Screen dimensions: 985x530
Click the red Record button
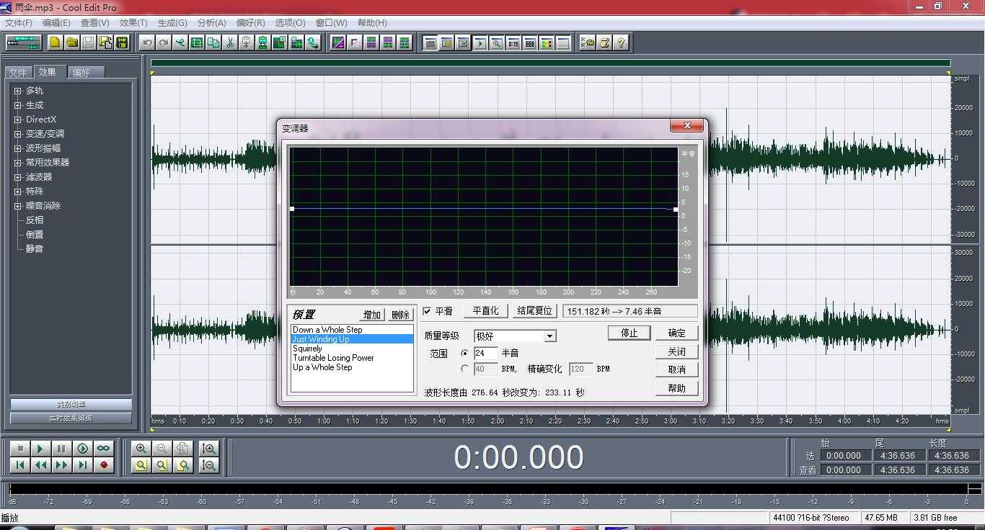point(103,465)
